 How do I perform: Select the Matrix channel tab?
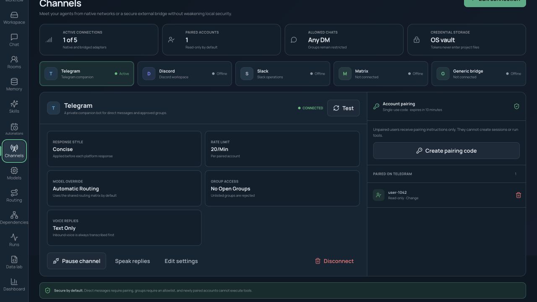point(381,74)
